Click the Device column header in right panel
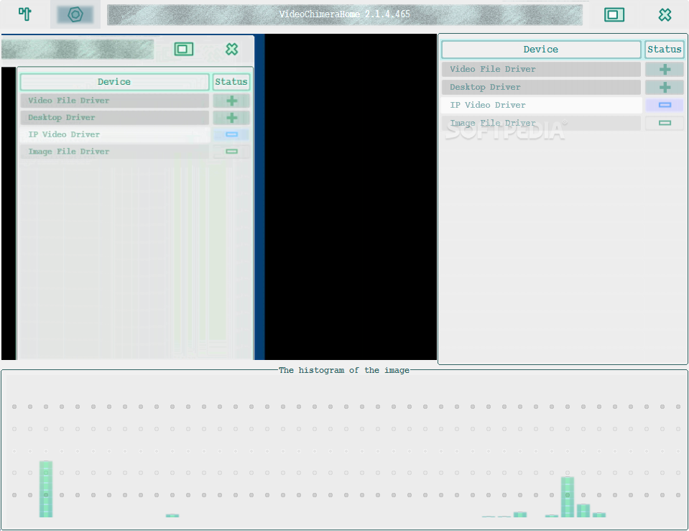The width and height of the screenshot is (689, 531). click(x=541, y=50)
